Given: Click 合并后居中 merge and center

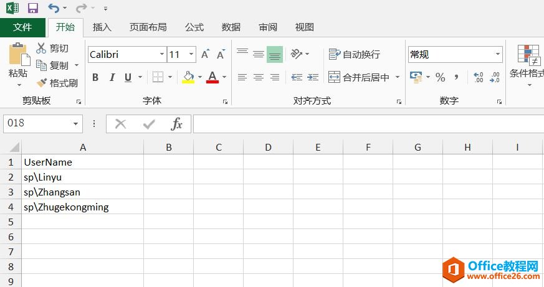Looking at the screenshot, I should click(x=359, y=77).
